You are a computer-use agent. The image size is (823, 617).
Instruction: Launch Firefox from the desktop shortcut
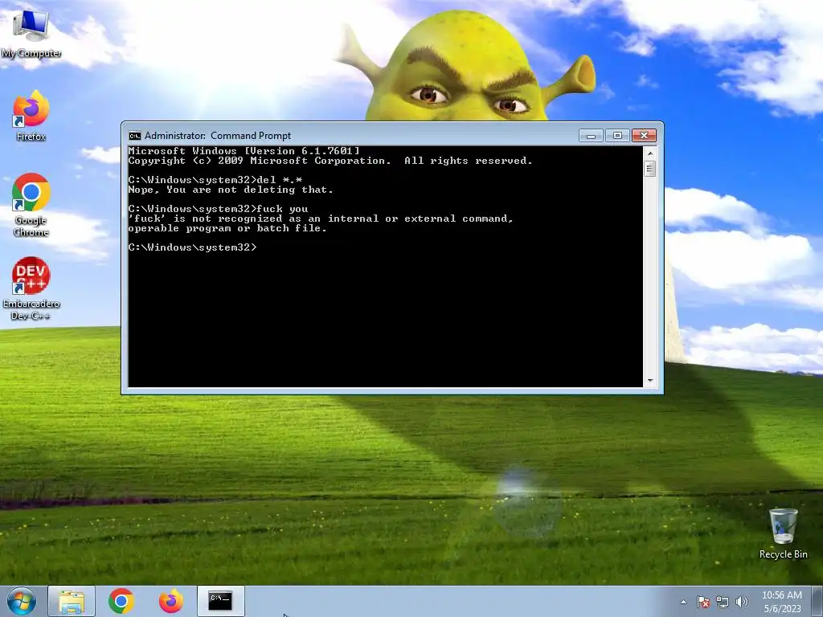(31, 116)
